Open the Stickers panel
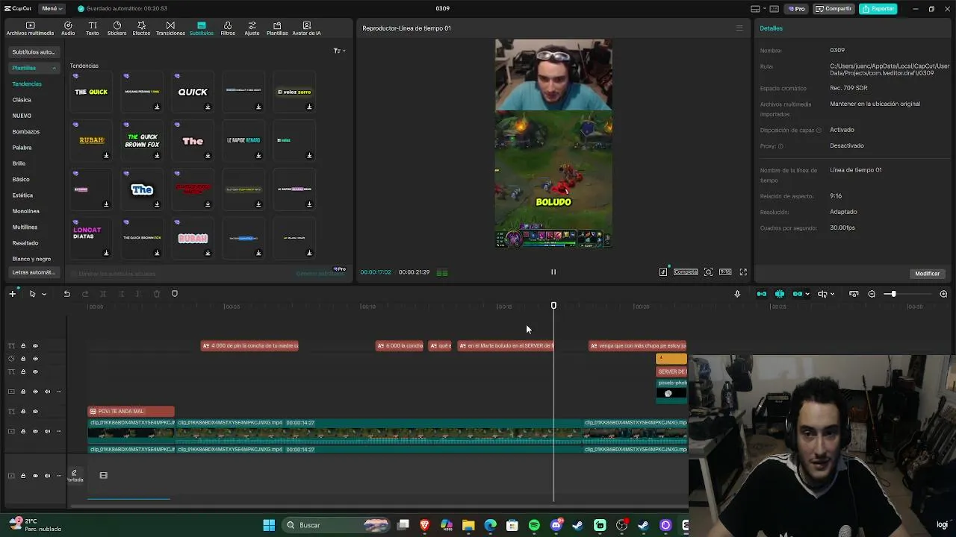This screenshot has height=537, width=956. [117, 28]
